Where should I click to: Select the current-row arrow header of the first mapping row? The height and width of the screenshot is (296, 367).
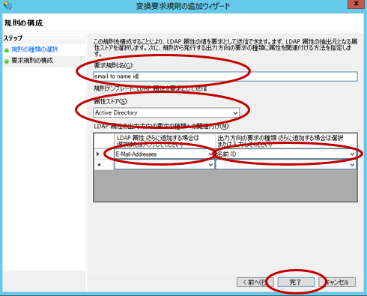coord(103,154)
